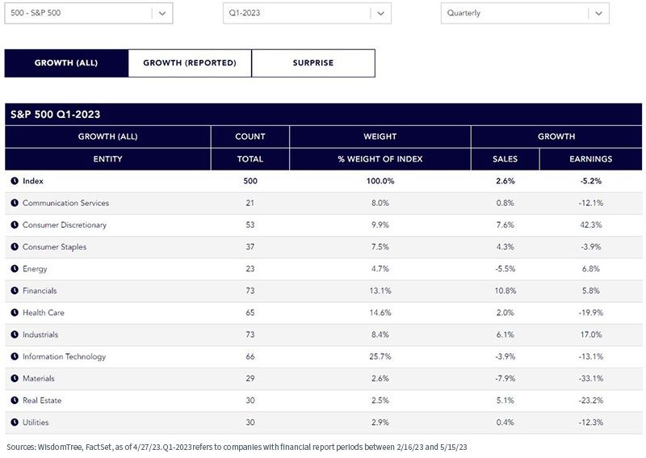Screen dimensions: 646x458
Task: Select the Growth (All) tab
Action: coord(66,63)
